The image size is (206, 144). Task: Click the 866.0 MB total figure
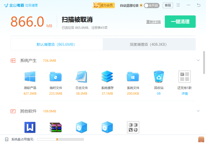point(31,22)
